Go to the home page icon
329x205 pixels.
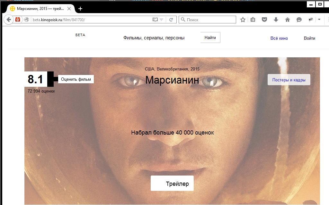coord(288,20)
